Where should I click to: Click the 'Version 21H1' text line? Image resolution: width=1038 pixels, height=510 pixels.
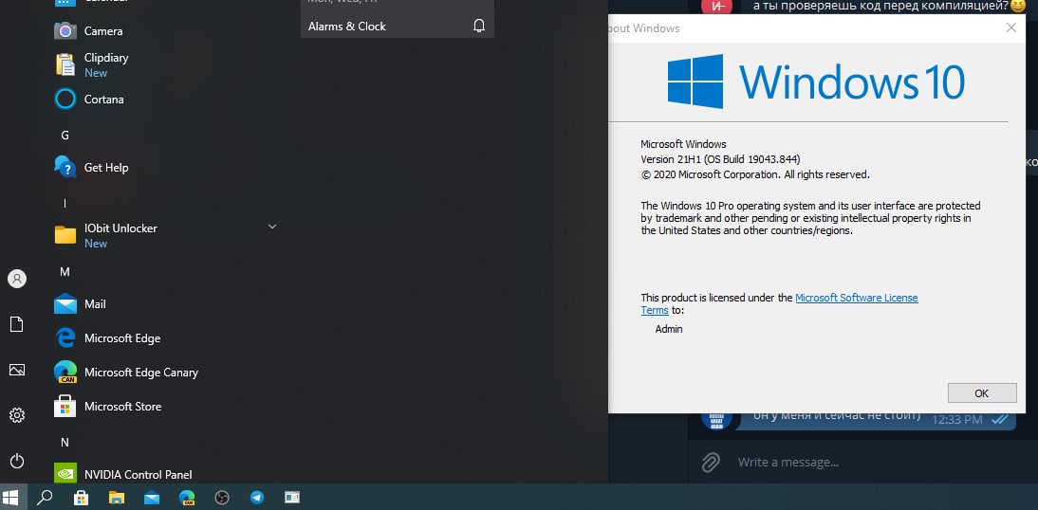click(720, 159)
